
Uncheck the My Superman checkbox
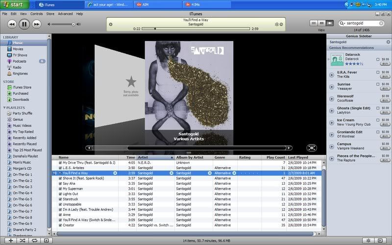(60, 189)
